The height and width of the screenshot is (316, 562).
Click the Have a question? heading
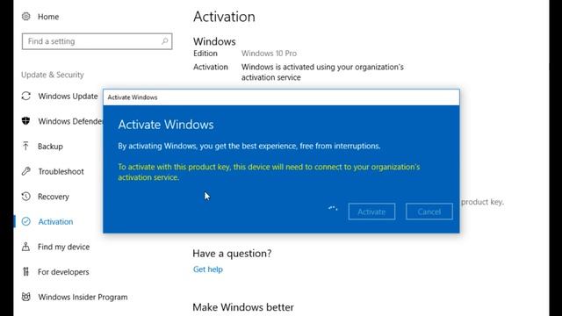point(232,254)
